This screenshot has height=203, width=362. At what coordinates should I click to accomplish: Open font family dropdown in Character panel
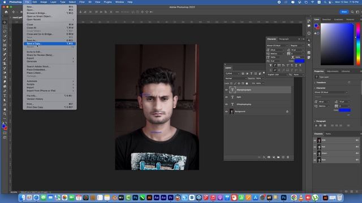277,46
